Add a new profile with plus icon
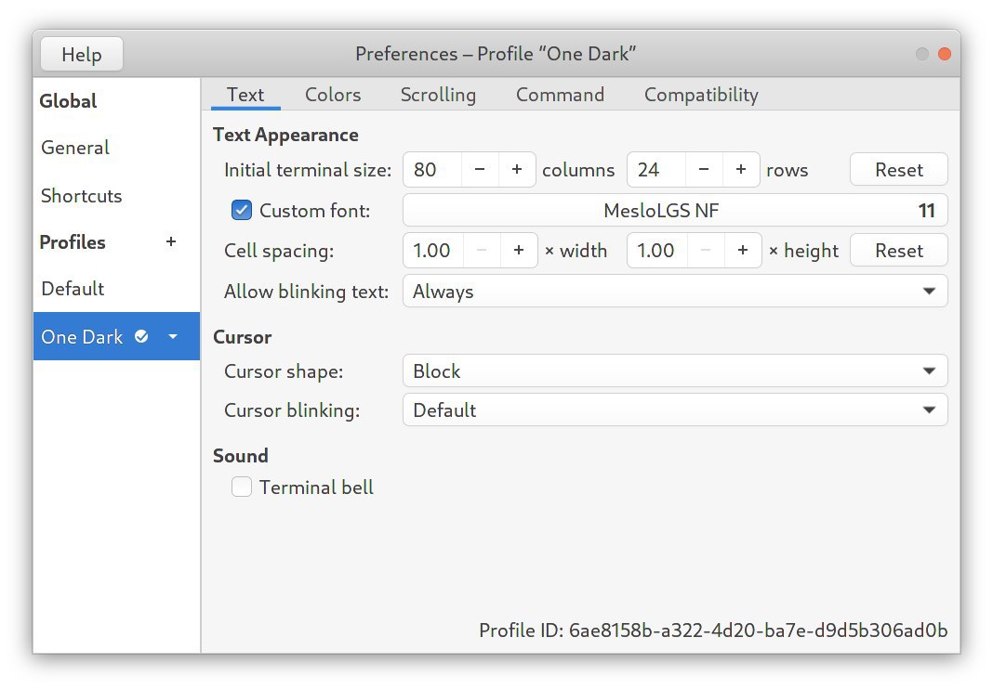 [171, 241]
